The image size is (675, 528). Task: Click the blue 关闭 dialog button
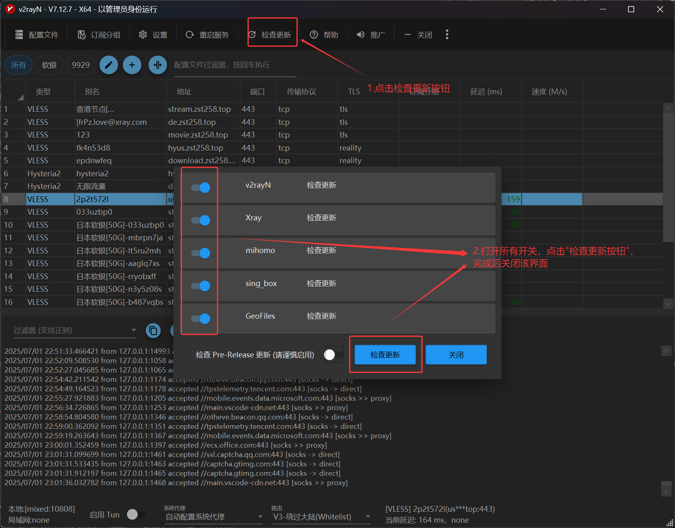coord(456,355)
